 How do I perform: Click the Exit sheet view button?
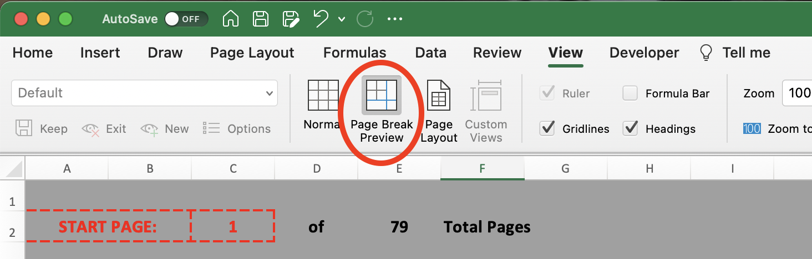104,128
